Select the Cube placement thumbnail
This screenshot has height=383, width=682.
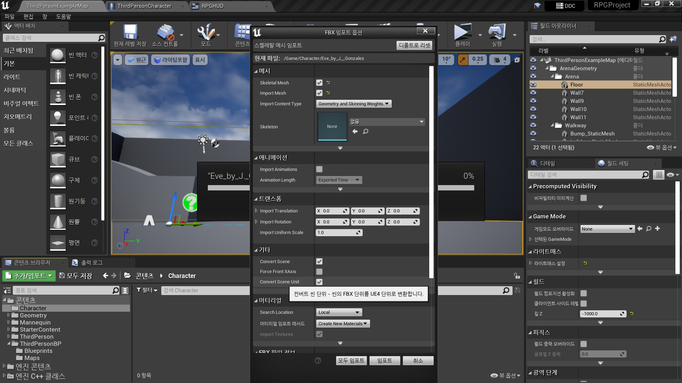(58, 160)
